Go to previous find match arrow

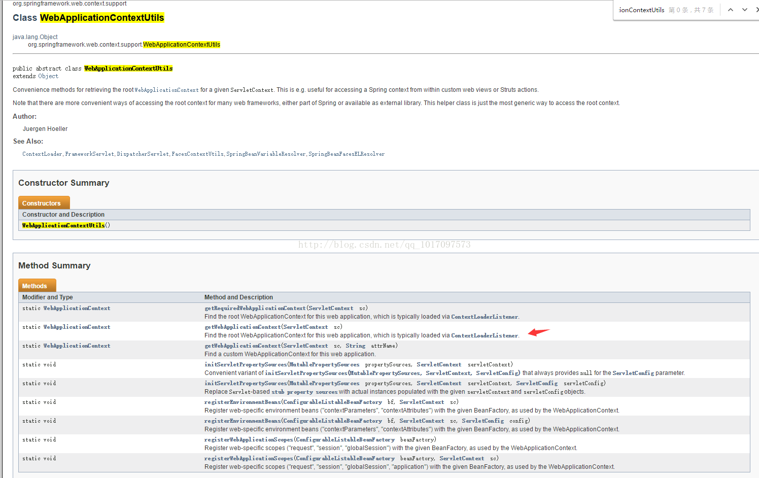731,10
